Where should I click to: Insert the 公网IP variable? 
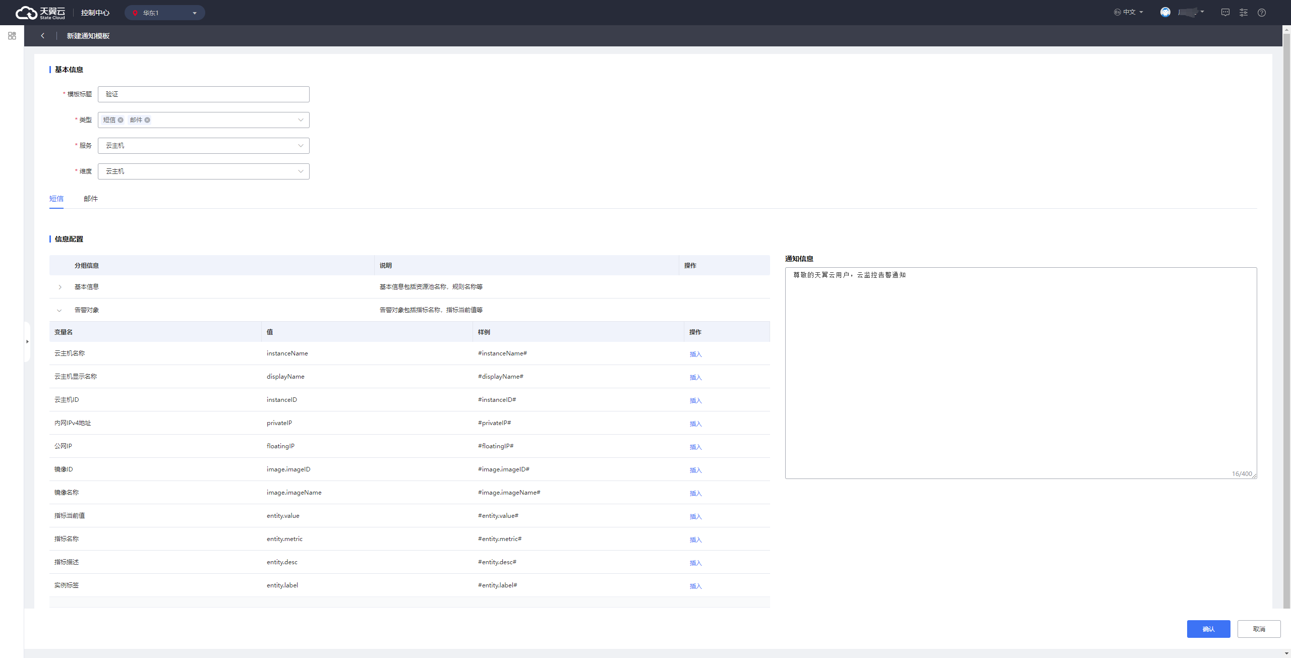tap(695, 447)
